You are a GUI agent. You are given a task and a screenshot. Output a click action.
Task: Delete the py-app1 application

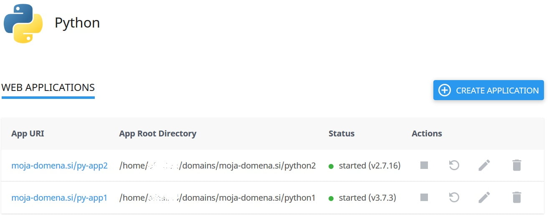516,197
